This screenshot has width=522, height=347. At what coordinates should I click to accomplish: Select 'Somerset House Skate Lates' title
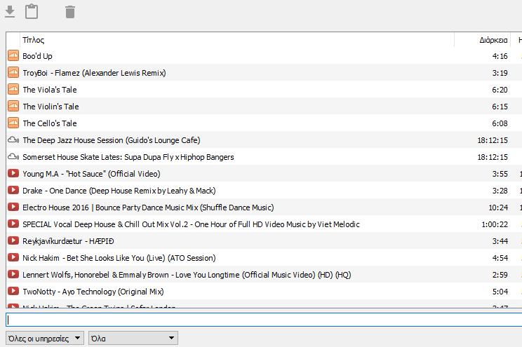point(128,157)
